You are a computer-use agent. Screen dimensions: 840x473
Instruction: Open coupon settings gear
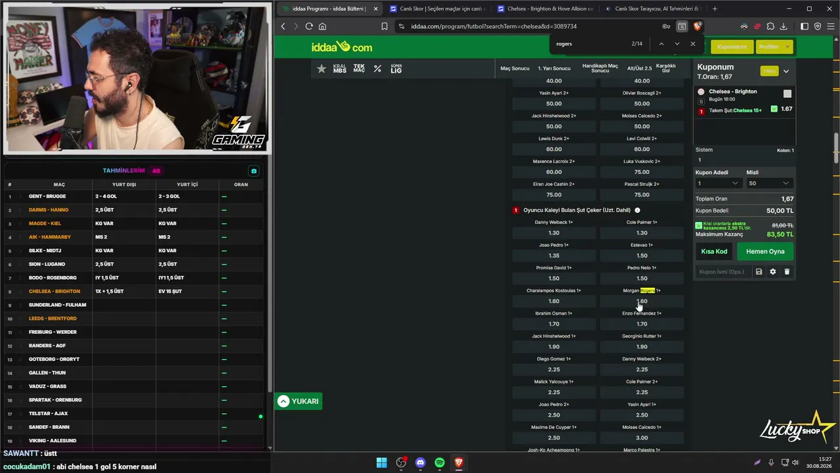click(772, 271)
